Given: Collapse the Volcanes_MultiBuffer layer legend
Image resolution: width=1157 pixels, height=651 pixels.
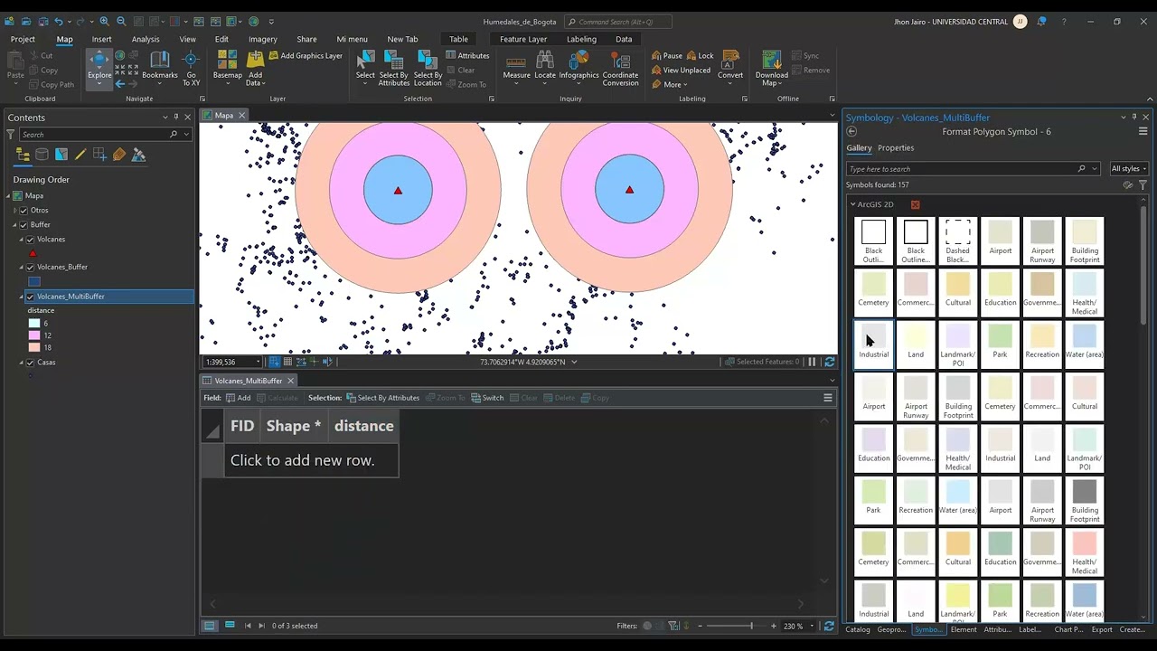Looking at the screenshot, I should [21, 297].
